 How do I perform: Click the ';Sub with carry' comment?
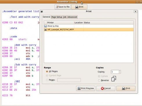25,65
